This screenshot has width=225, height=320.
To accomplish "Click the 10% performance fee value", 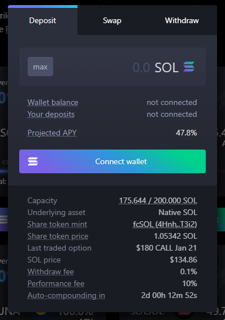I will coord(189,283).
